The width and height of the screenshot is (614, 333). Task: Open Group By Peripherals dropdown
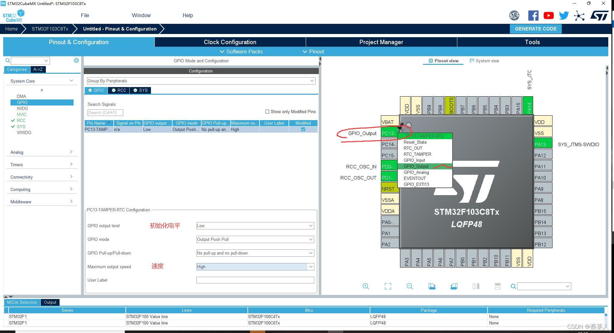201,81
